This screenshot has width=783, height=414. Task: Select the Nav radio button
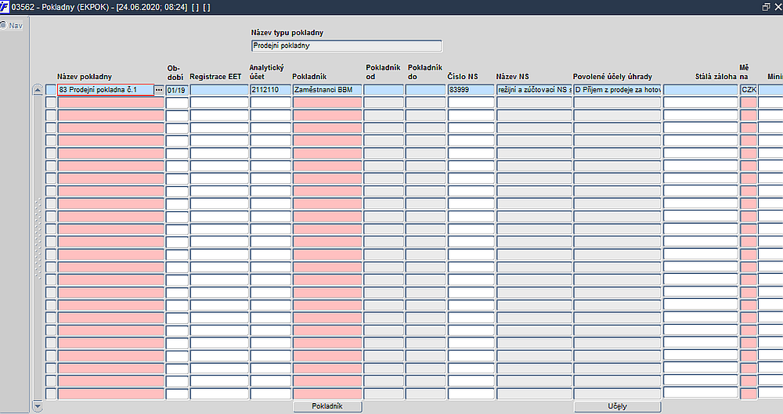pos(3,24)
